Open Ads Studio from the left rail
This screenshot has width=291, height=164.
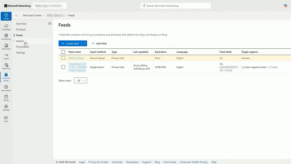(x=6, y=47)
